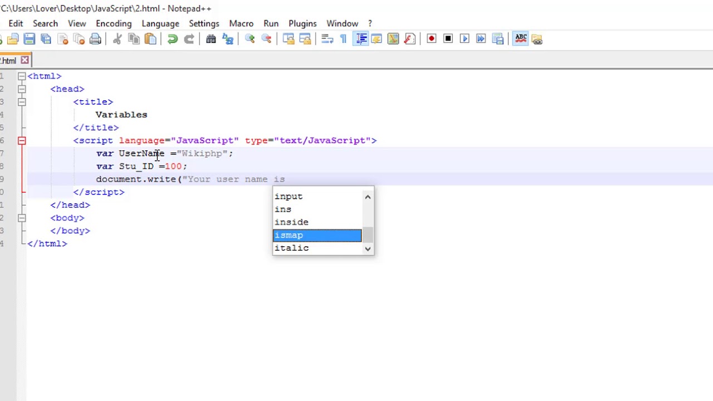Click the Close document toolbar icon
Viewport: 713px width, 401px height.
(x=63, y=39)
